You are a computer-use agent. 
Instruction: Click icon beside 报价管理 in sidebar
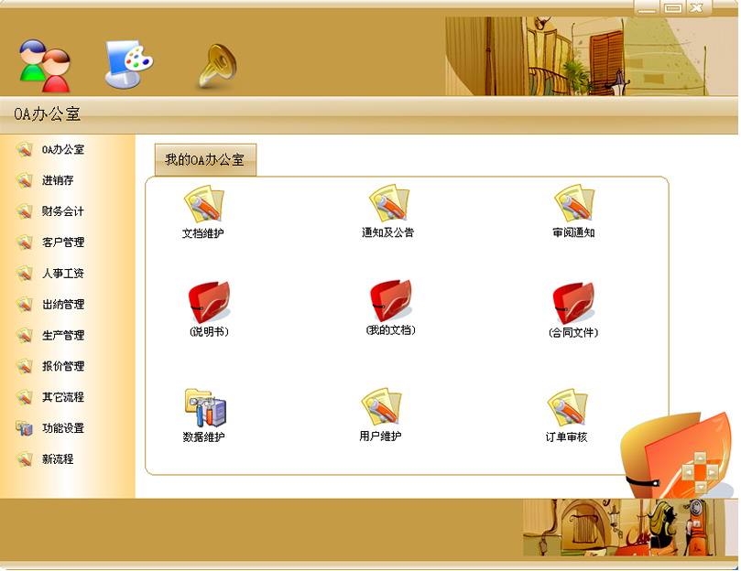tap(24, 366)
